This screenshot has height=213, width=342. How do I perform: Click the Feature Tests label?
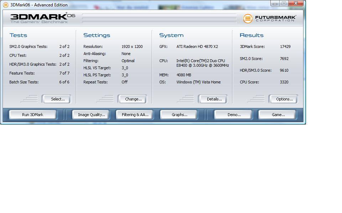(x=22, y=73)
